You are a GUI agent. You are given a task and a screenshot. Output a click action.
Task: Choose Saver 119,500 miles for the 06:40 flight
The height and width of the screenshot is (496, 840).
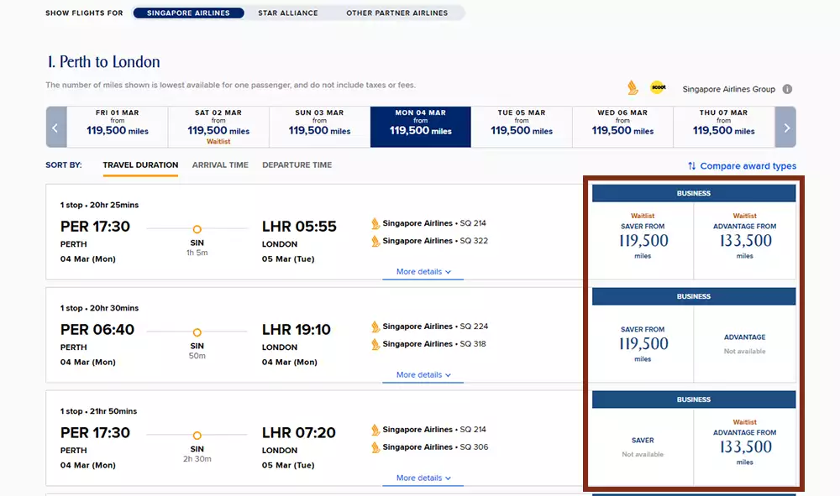pos(643,344)
